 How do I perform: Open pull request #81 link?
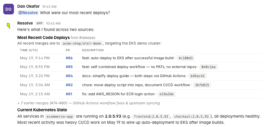pos(69,94)
